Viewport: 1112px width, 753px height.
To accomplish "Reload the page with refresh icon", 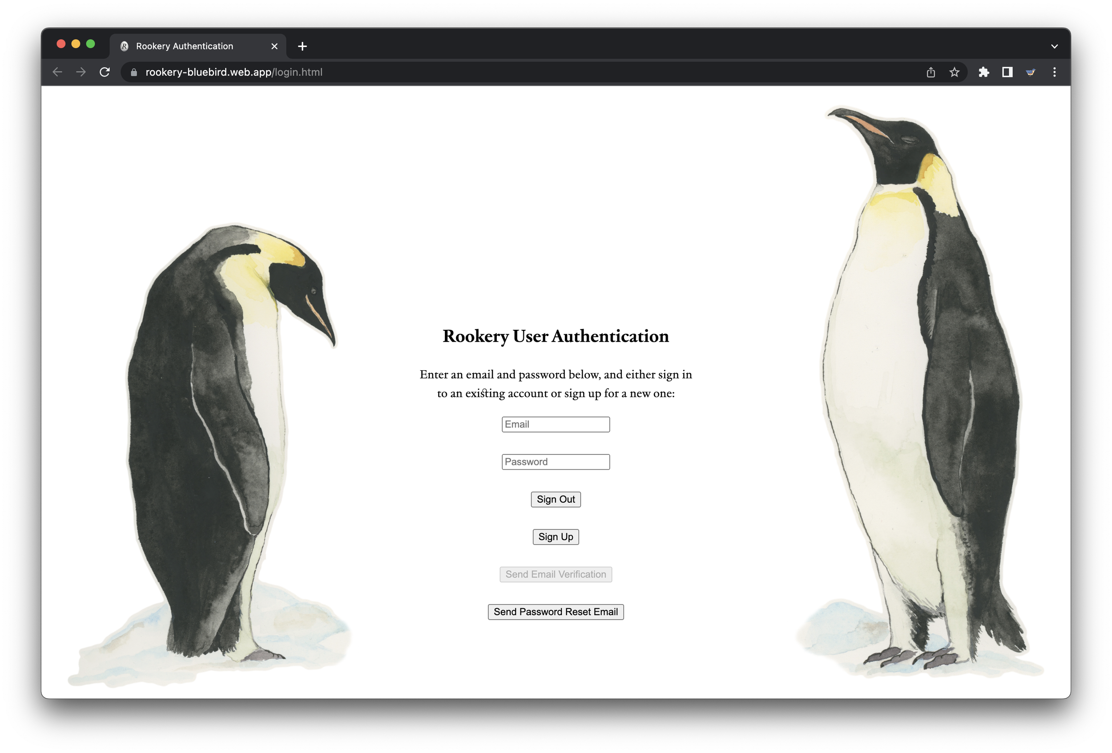I will pos(105,72).
